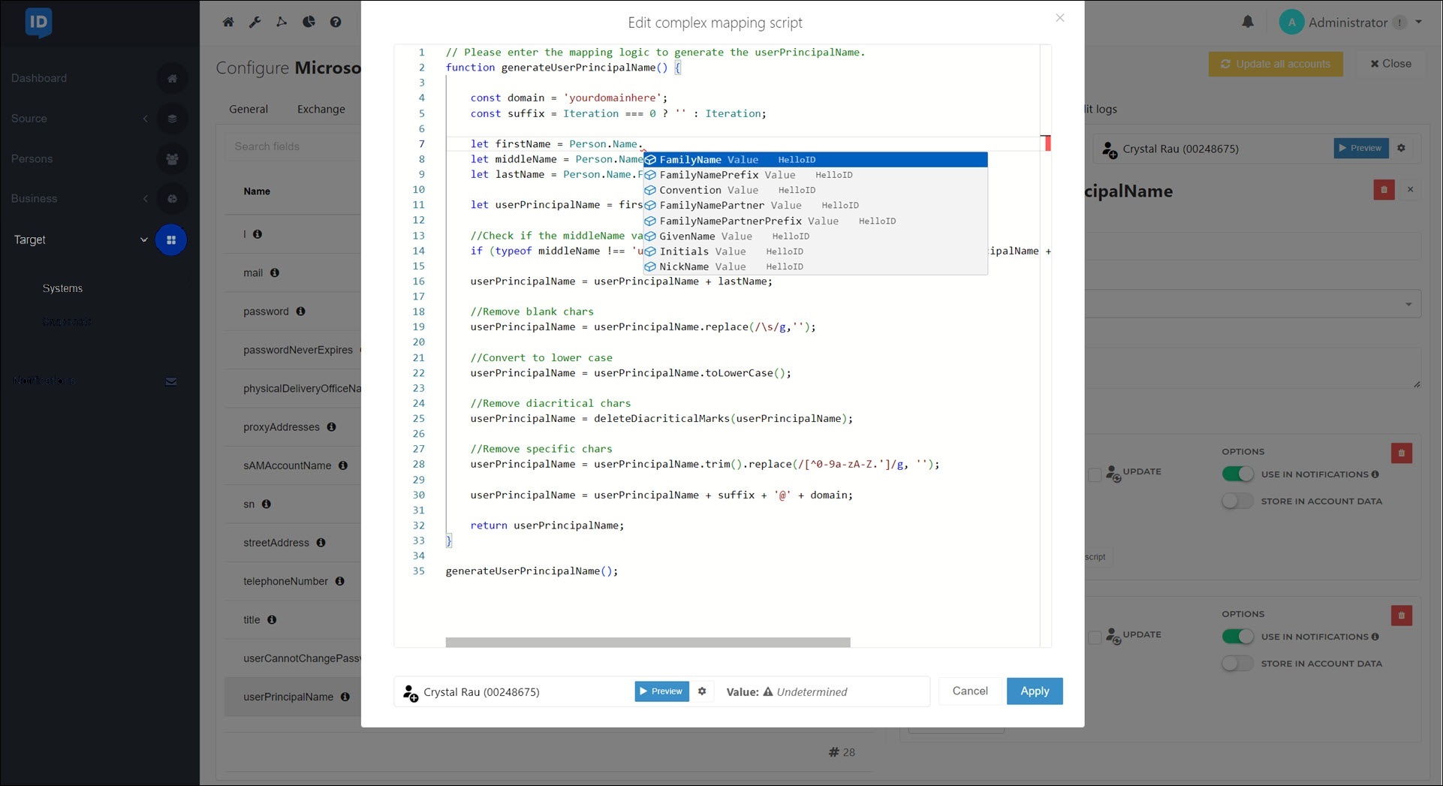Click the Source stack circle icon
The image size is (1443, 786).
[172, 119]
